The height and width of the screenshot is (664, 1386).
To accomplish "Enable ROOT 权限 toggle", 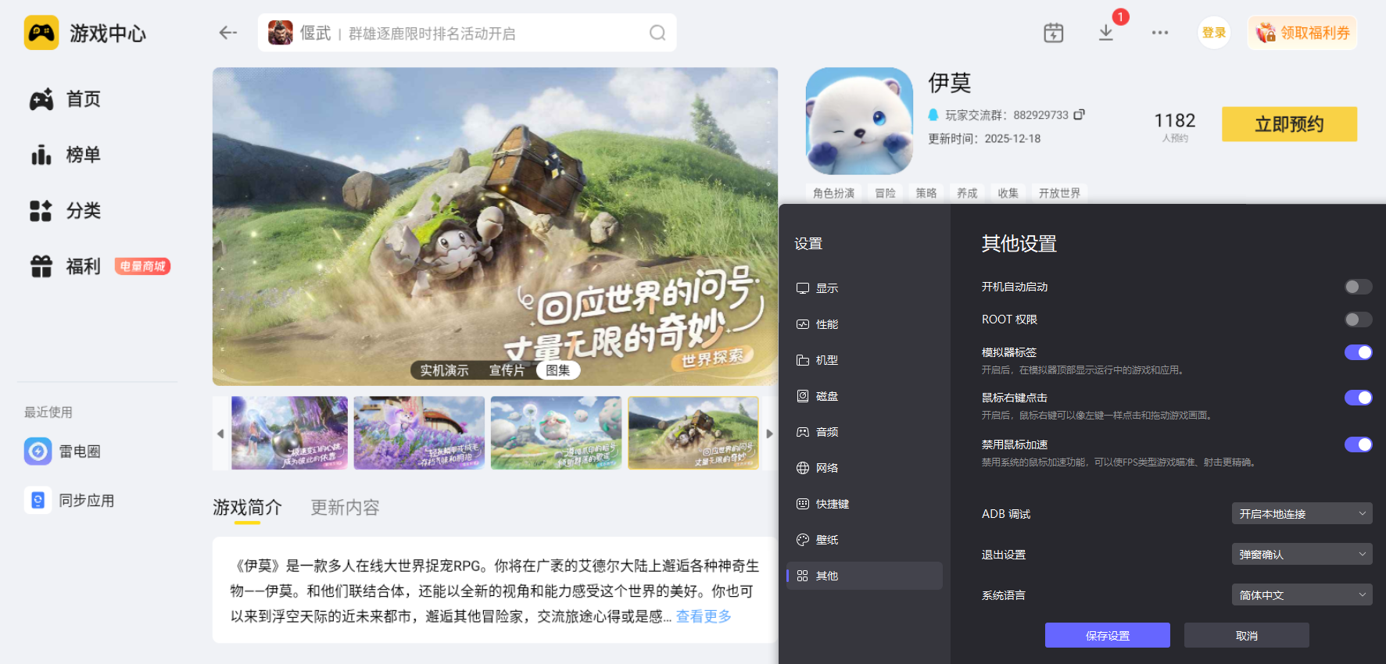I will [x=1358, y=320].
